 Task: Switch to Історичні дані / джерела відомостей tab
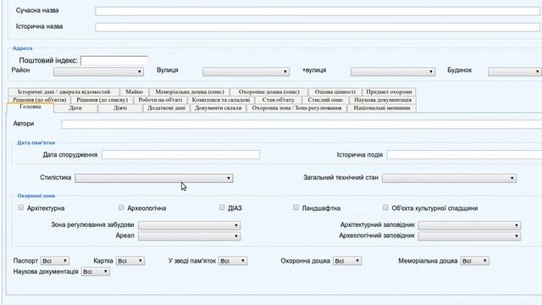64,92
